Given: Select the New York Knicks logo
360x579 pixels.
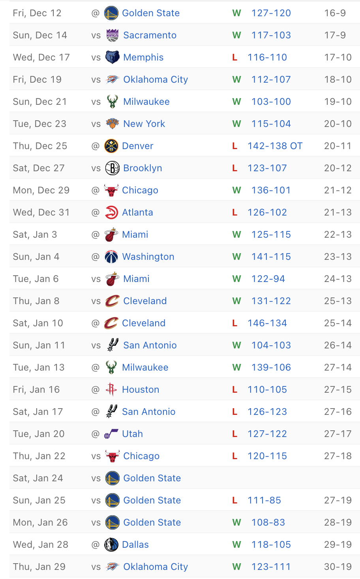Looking at the screenshot, I should tap(112, 124).
